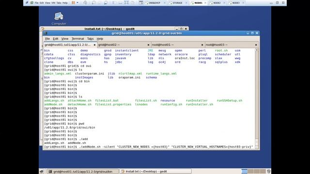The width and height of the screenshot is (310, 174).
Task: Close the terminal window
Action: (x=257, y=33)
